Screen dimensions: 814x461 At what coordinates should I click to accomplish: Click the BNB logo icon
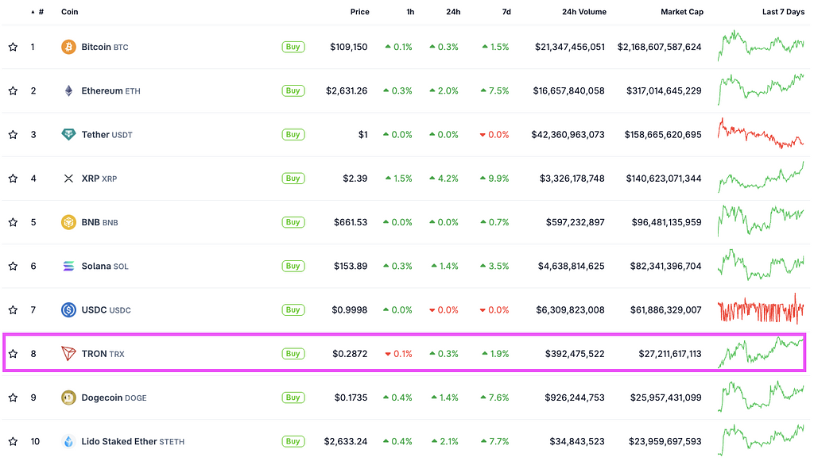[x=69, y=222]
